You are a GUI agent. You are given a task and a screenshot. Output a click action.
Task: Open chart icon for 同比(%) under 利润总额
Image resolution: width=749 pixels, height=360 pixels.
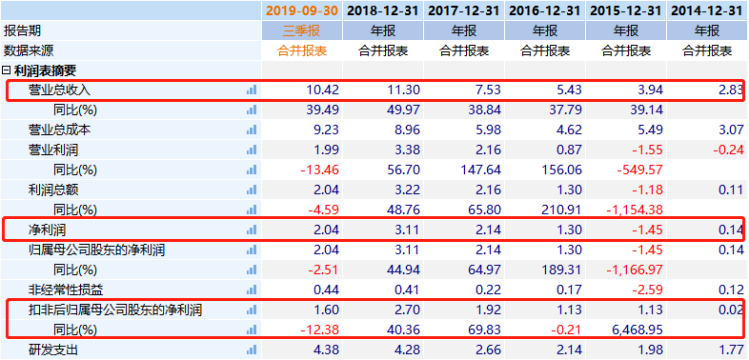click(x=252, y=210)
